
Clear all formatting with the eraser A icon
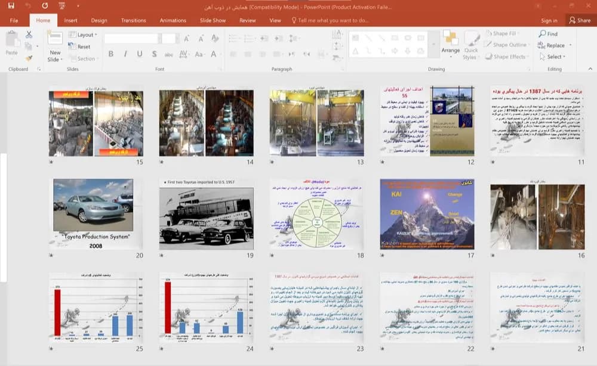[x=215, y=38]
